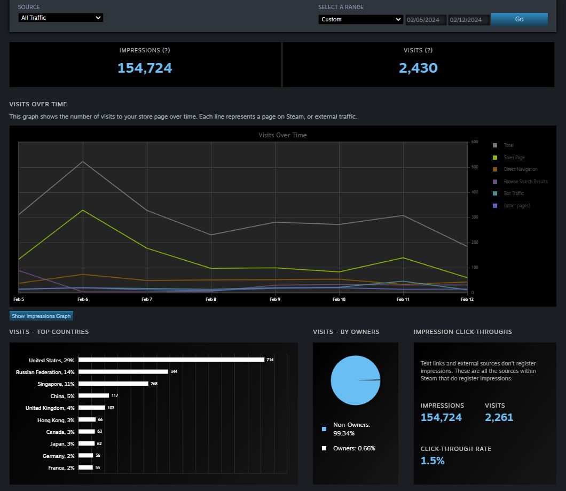This screenshot has height=491, width=566.
Task: Toggle the purple Browse Search Results legend square
Action: click(x=495, y=182)
